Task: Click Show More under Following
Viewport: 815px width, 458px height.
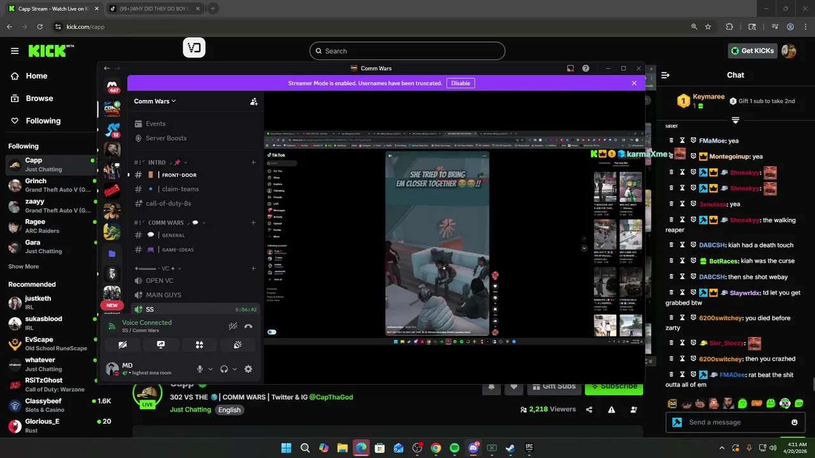Action: pyautogui.click(x=24, y=267)
